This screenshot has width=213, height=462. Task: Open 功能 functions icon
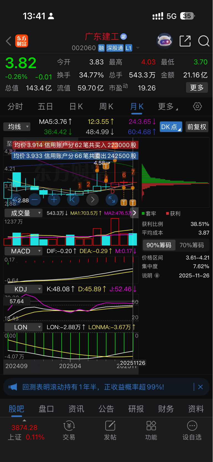click(151, 430)
